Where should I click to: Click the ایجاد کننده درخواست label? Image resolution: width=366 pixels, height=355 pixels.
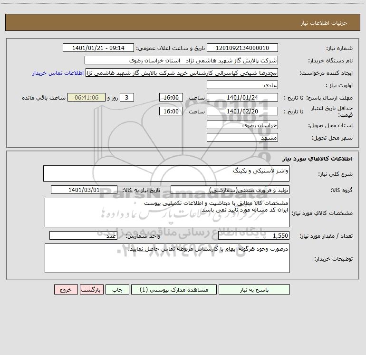tap(326, 73)
